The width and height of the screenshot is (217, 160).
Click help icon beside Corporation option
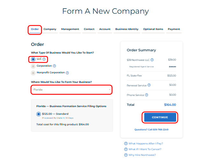[x=54, y=66]
